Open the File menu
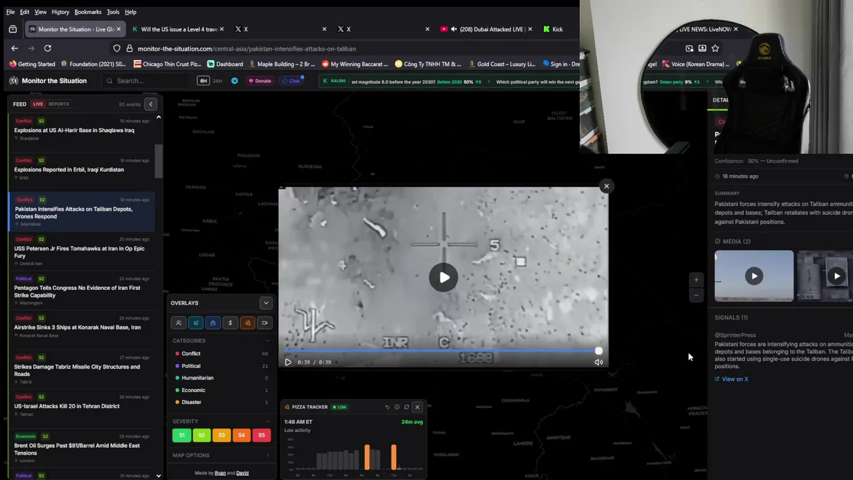This screenshot has height=480, width=853. tap(10, 12)
